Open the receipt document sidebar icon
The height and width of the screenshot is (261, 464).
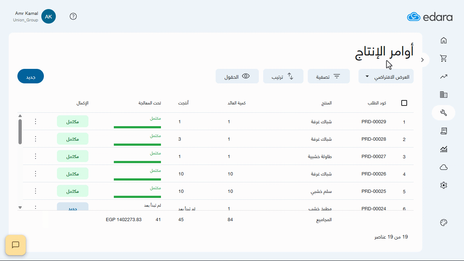pos(443,131)
